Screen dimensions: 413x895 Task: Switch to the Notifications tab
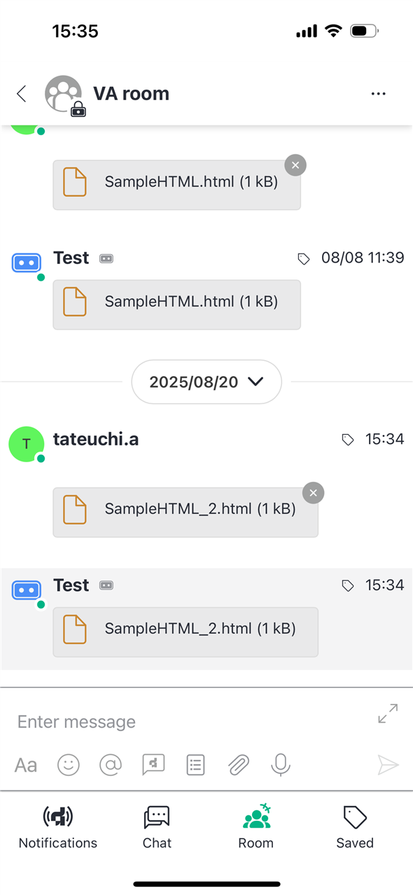(58, 827)
